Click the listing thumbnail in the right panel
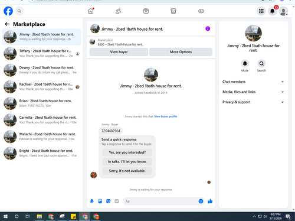Screen dimensions: 295x221 (253, 33)
